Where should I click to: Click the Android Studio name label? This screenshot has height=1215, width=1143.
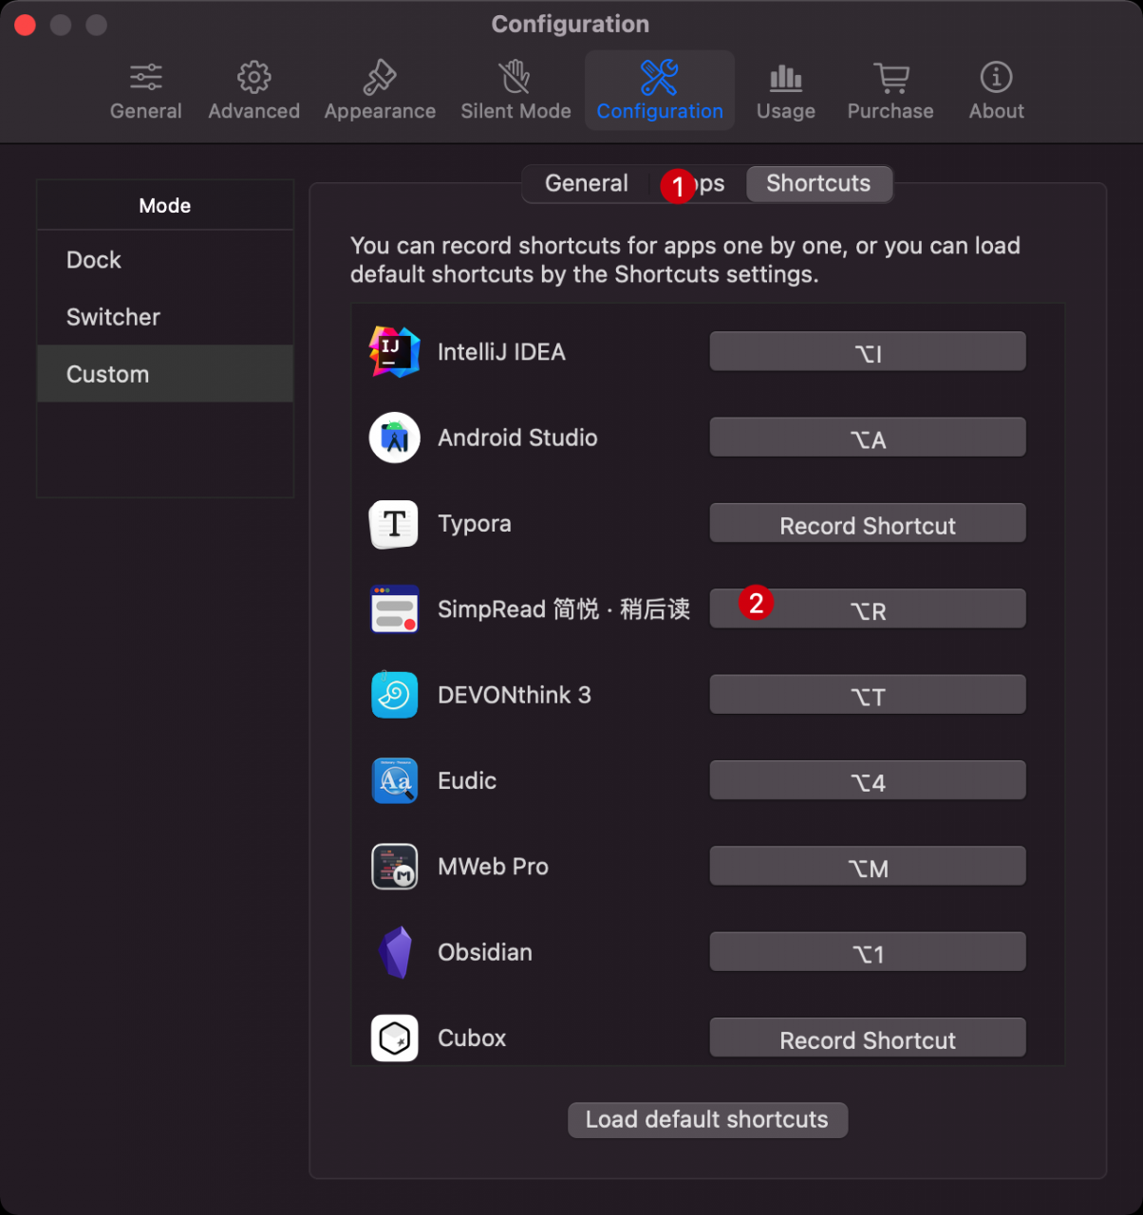(x=517, y=438)
